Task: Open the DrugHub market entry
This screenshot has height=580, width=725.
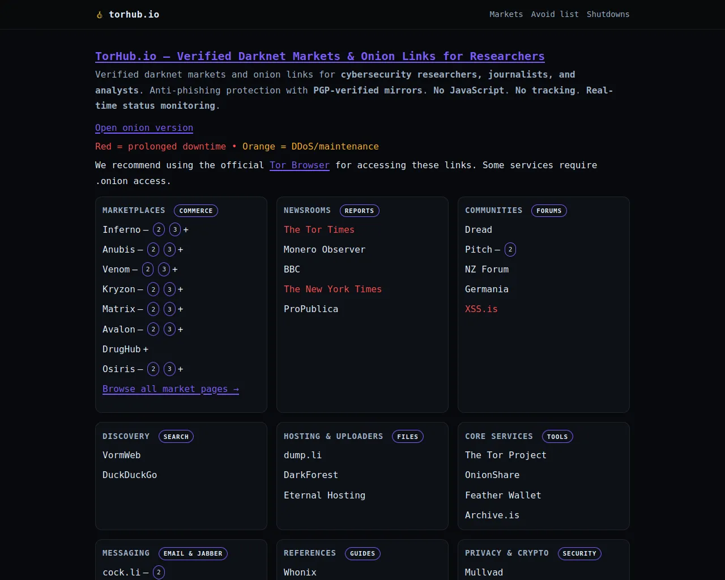Action: [121, 349]
